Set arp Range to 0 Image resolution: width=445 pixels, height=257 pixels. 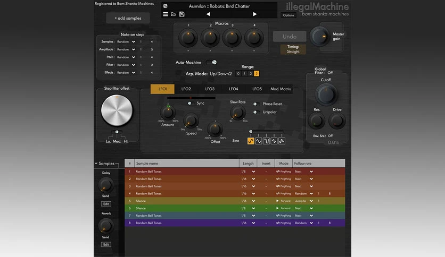click(238, 74)
